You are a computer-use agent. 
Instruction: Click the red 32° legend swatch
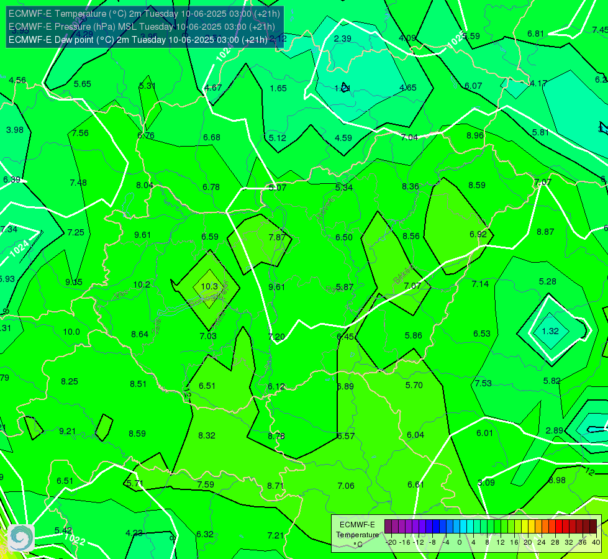566,527
